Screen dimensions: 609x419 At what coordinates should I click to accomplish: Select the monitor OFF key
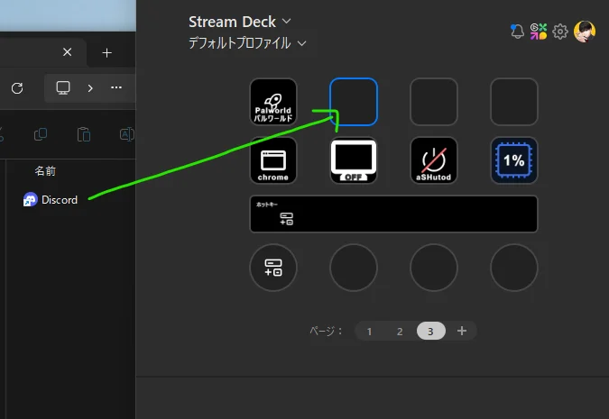(x=354, y=160)
